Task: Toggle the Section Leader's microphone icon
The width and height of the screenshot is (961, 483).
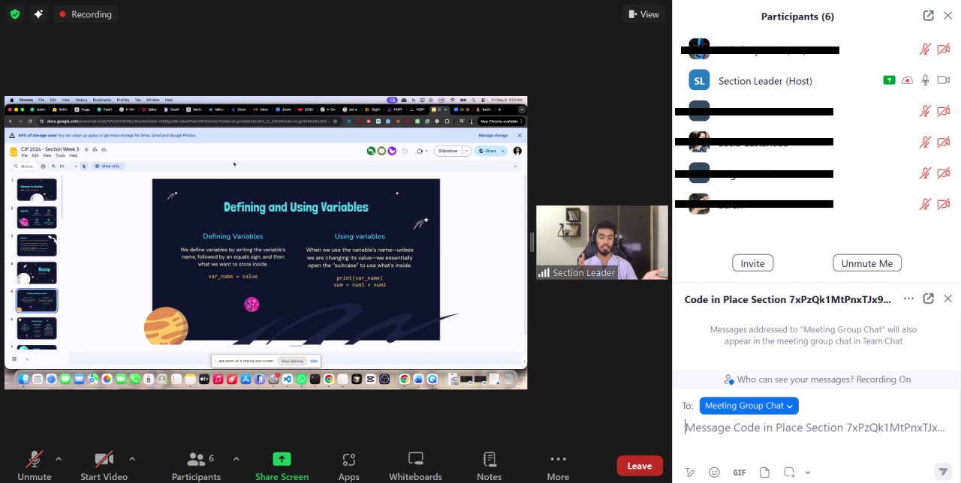Action: pyautogui.click(x=926, y=80)
